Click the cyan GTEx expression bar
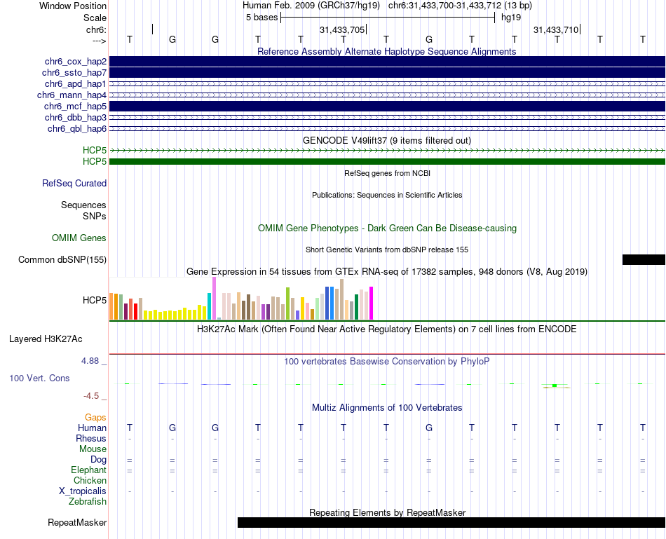 pos(209,306)
